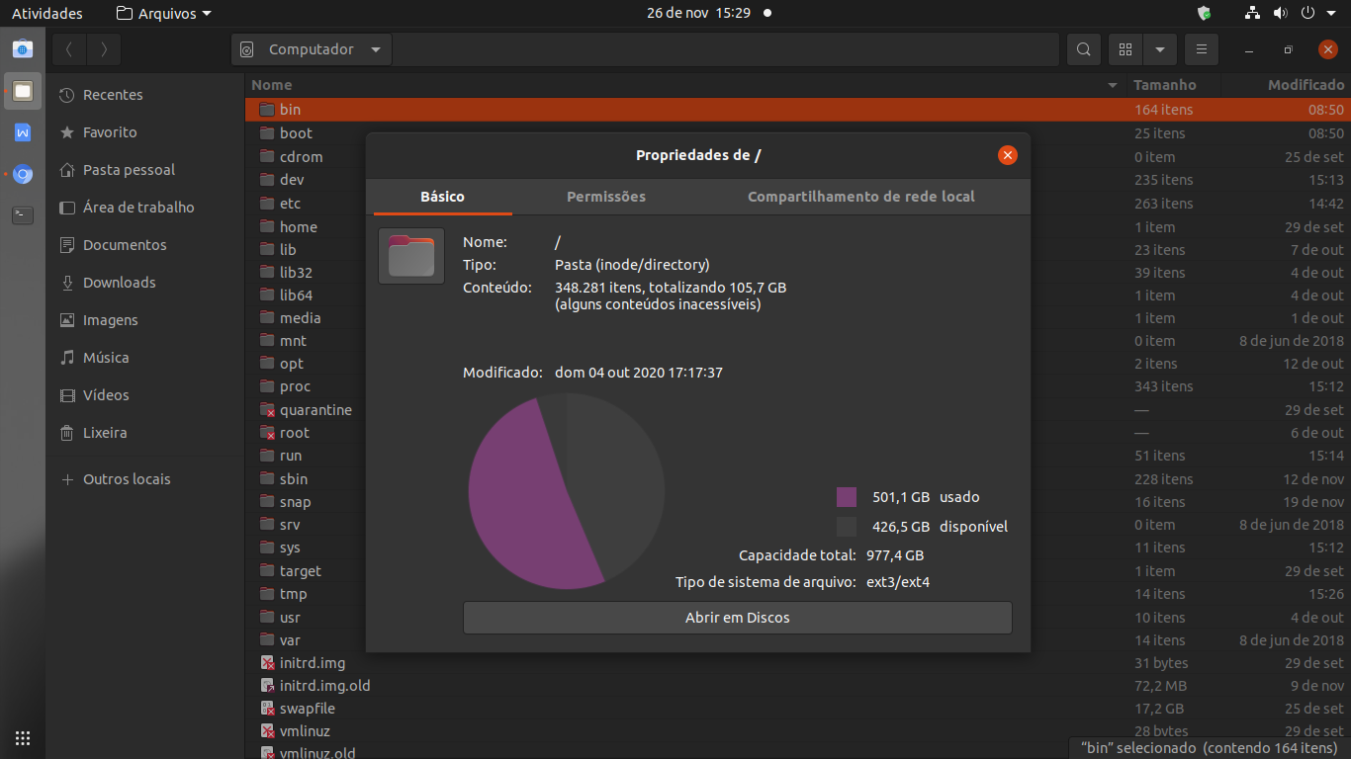Switch to the Permissões tab
The height and width of the screenshot is (759, 1351).
[606, 197]
